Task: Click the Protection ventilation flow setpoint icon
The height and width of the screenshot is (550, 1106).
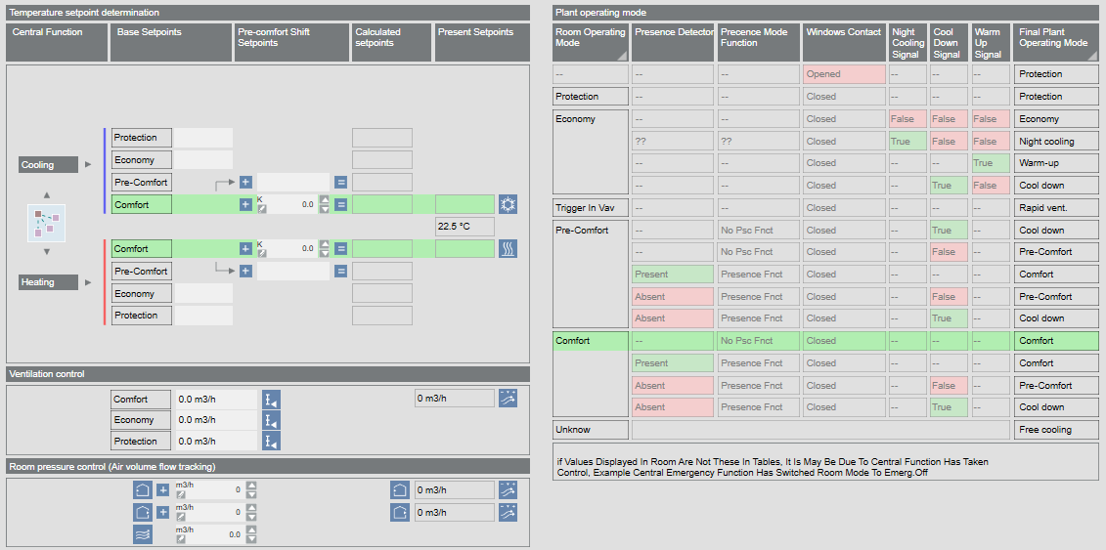Action: coord(271,442)
